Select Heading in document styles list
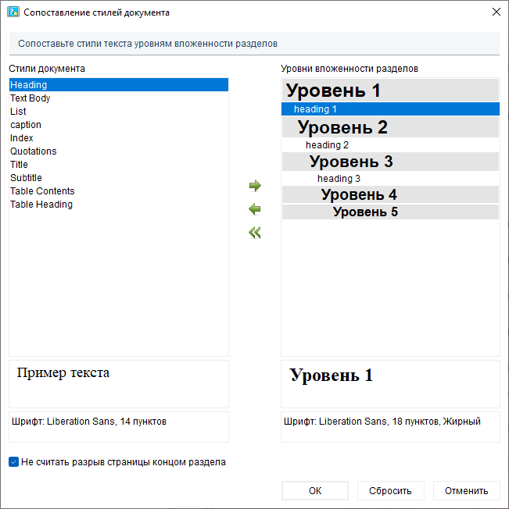The width and height of the screenshot is (509, 509). pyautogui.click(x=29, y=85)
